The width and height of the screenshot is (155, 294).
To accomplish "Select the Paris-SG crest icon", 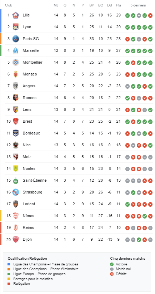I will pos(16,39).
